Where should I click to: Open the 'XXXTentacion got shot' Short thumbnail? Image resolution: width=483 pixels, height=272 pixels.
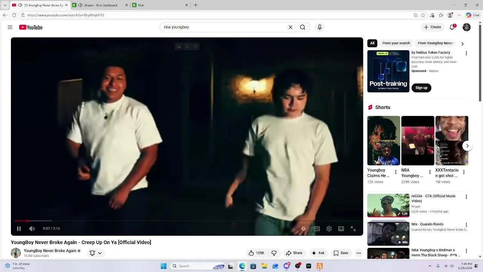tap(452, 141)
